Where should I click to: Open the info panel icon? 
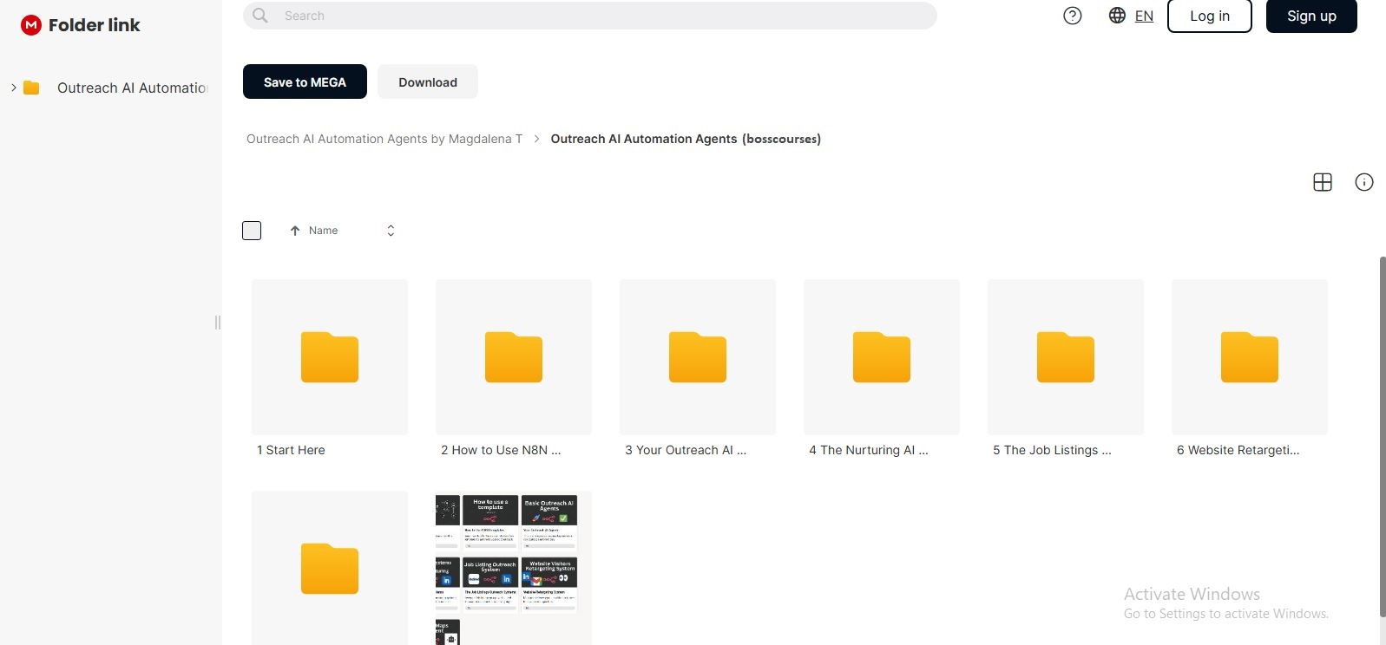pos(1364,182)
